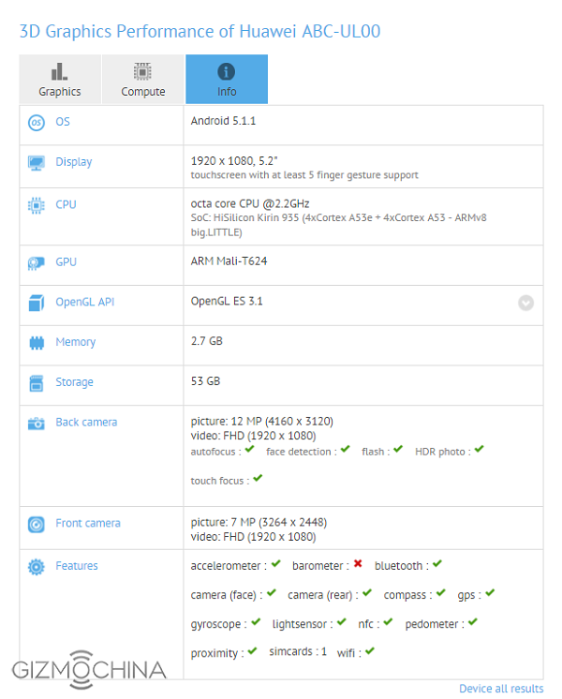Click the camera (face) check mark
562x699 pixels.
pyautogui.click(x=272, y=592)
